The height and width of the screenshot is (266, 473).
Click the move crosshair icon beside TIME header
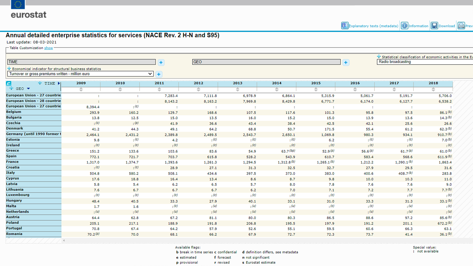tap(40, 83)
